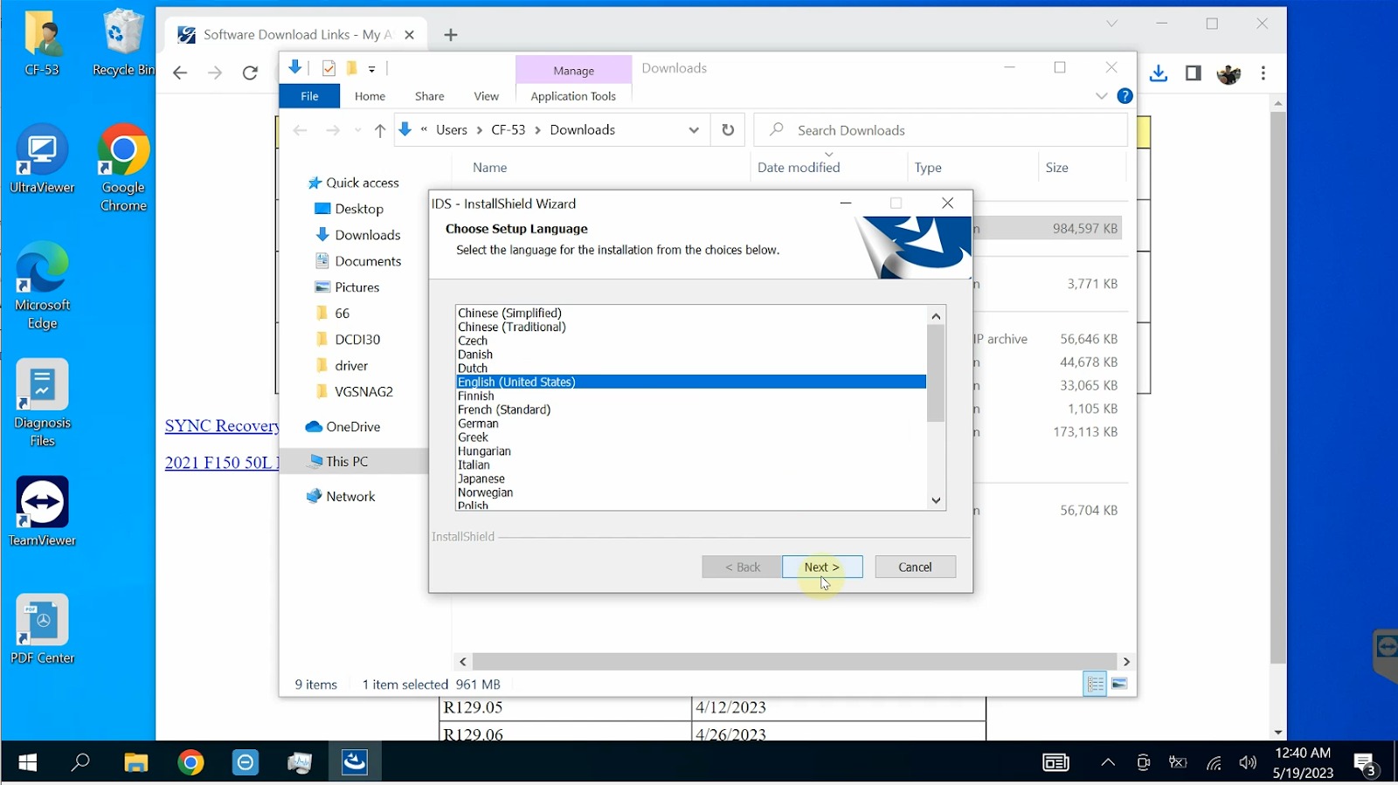Image resolution: width=1398 pixels, height=785 pixels.
Task: Click the Next button in wizard
Action: tap(821, 567)
